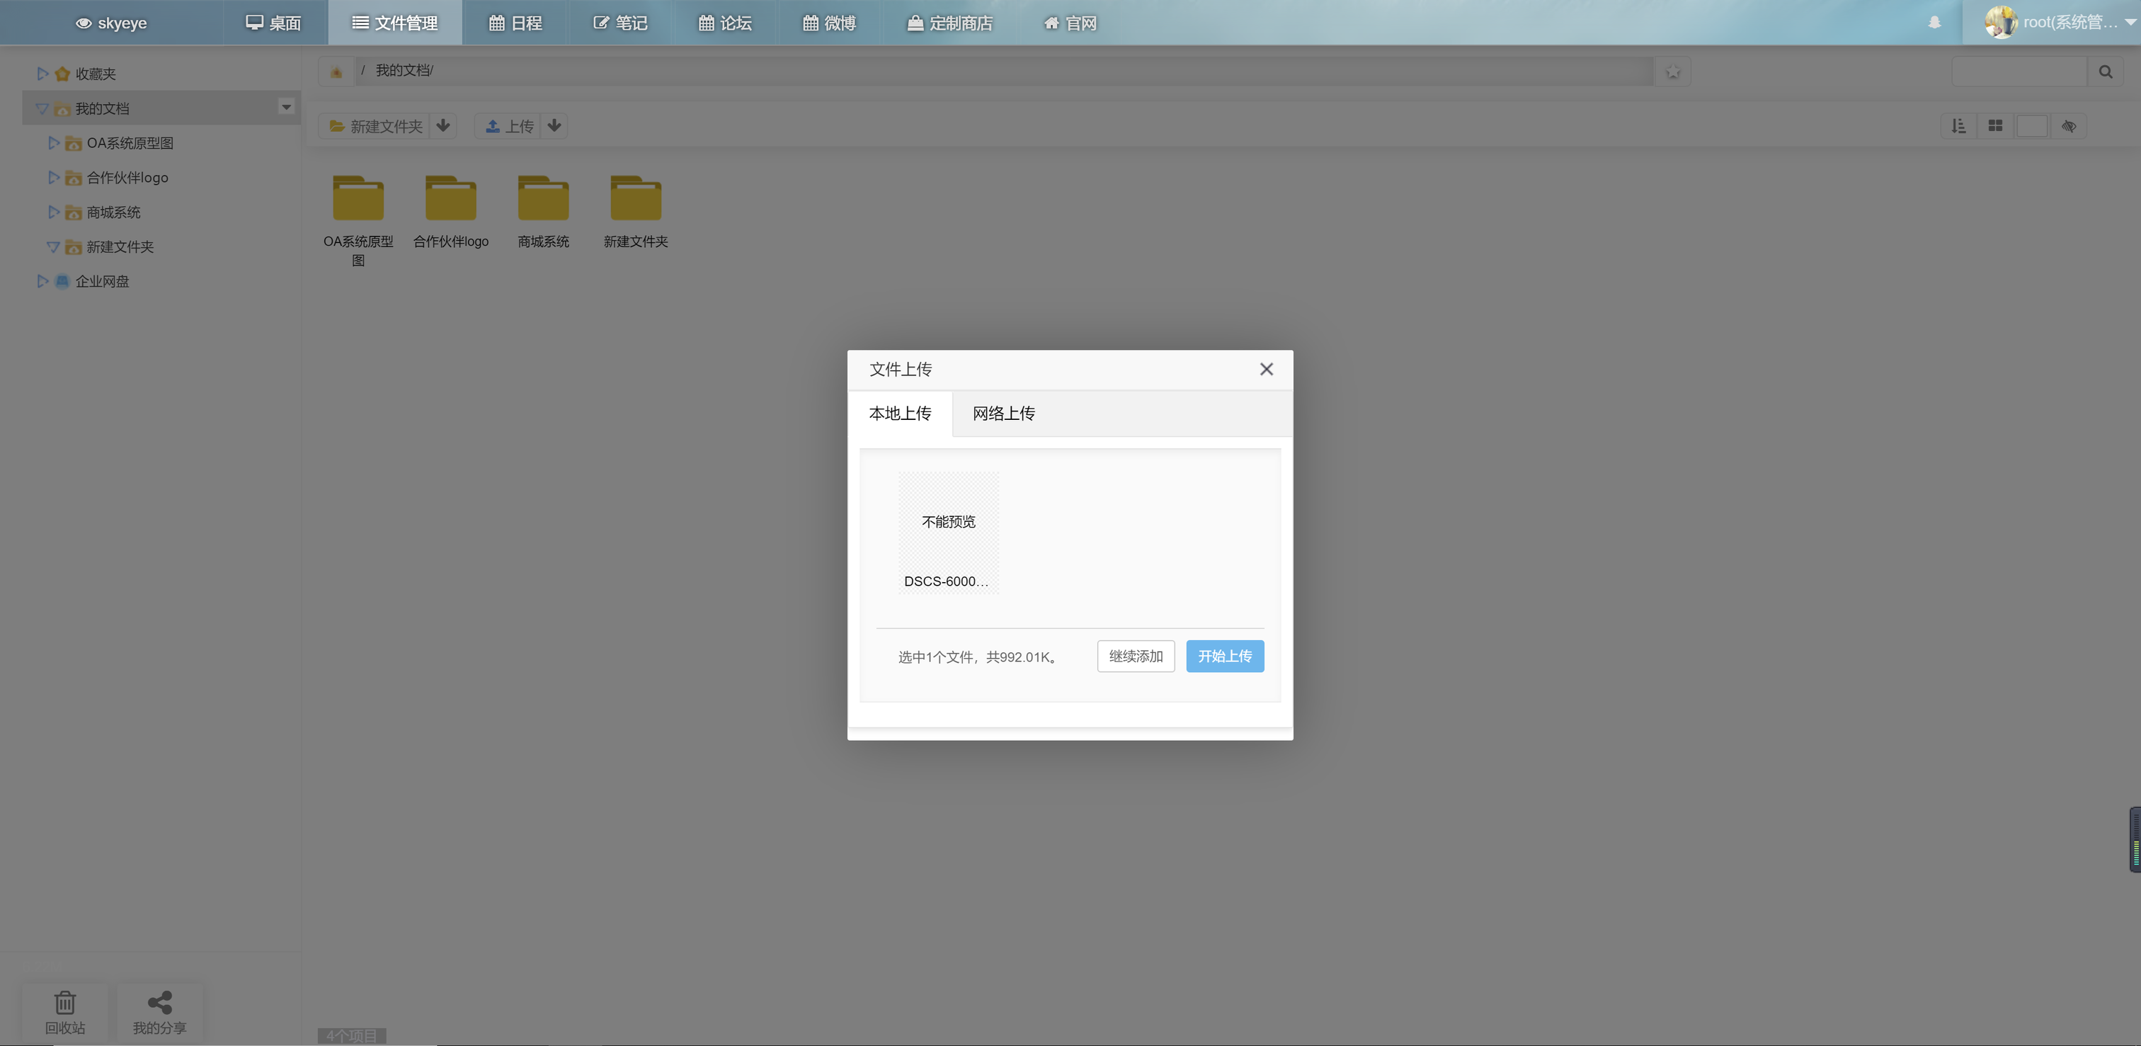
Task: Open My Share icon at bottom
Action: [159, 1004]
